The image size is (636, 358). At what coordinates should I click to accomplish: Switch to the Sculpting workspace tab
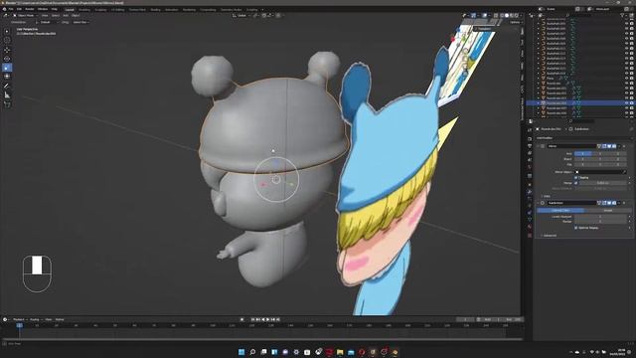click(x=100, y=9)
